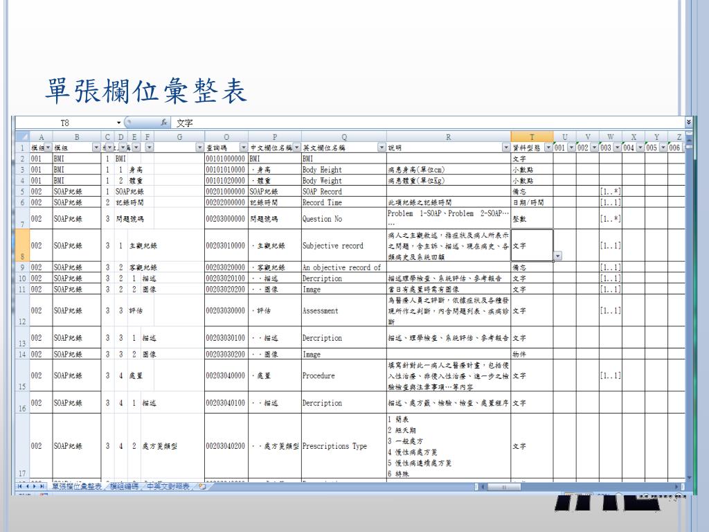Viewport: 709px width, 532px height.
Task: Select the cell 'Question No'
Action: click(344, 218)
